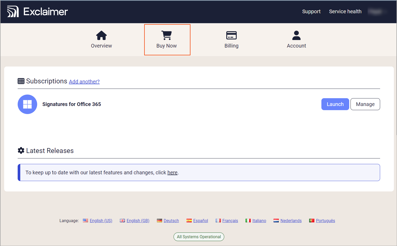Click the 'here' latest releases link
Viewport: 397px width, 246px height.
point(172,172)
